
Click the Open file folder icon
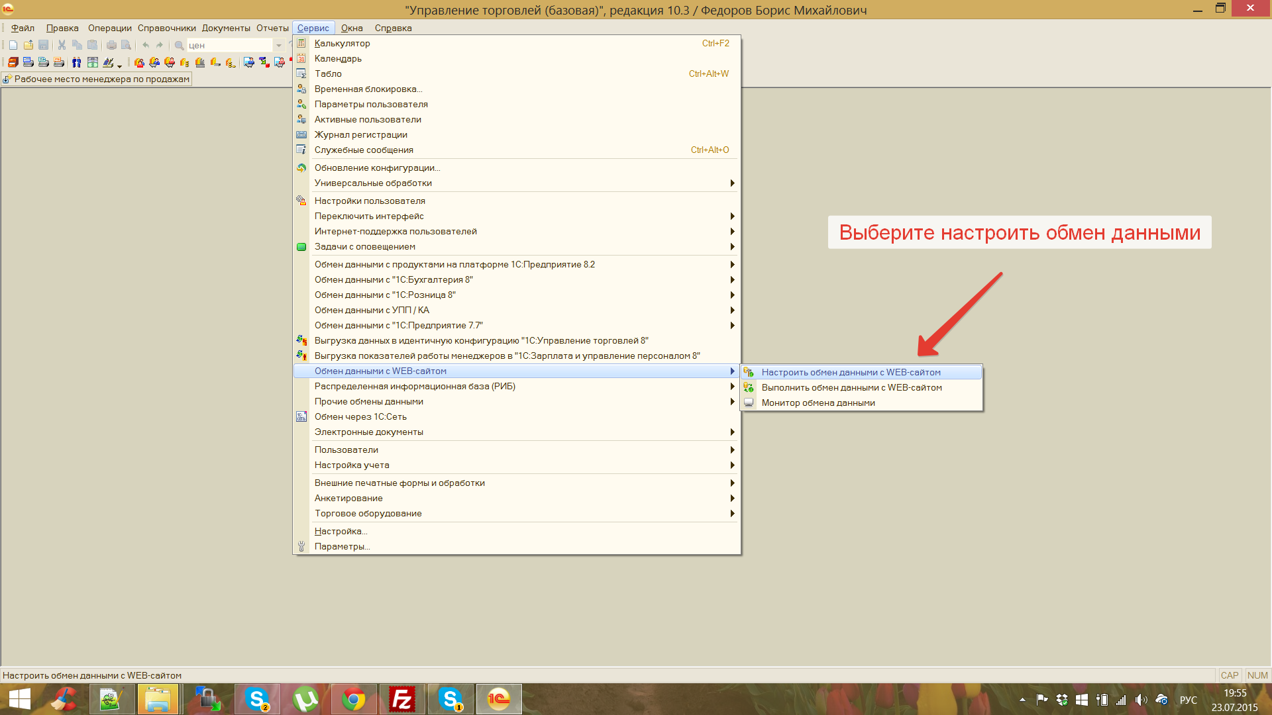click(x=28, y=45)
